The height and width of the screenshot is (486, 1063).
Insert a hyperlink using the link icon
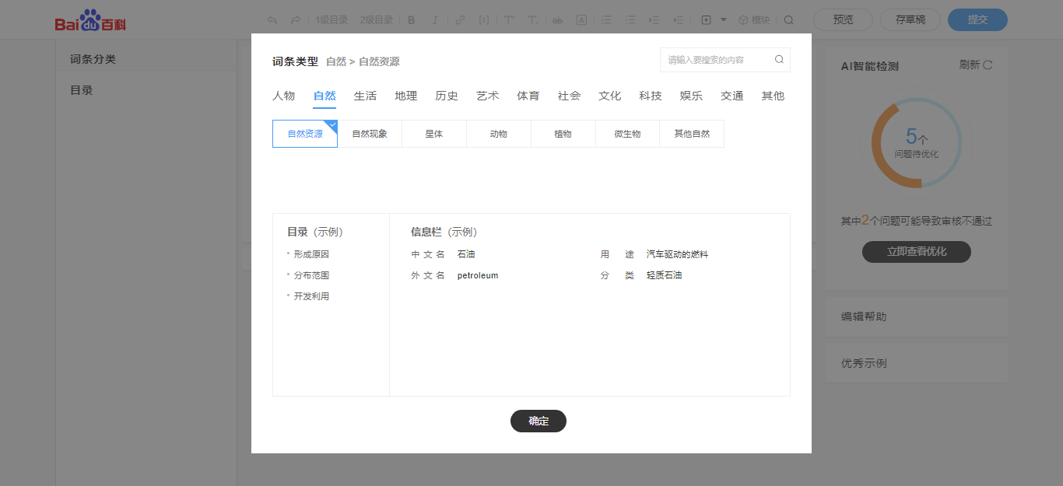click(459, 19)
